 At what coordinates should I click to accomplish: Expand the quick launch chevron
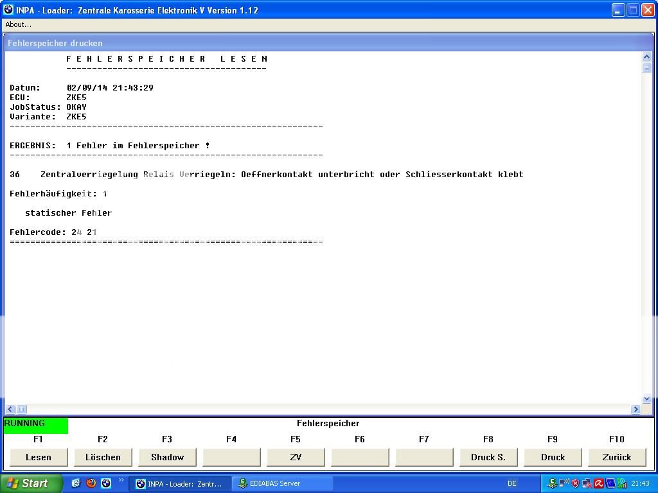(121, 481)
